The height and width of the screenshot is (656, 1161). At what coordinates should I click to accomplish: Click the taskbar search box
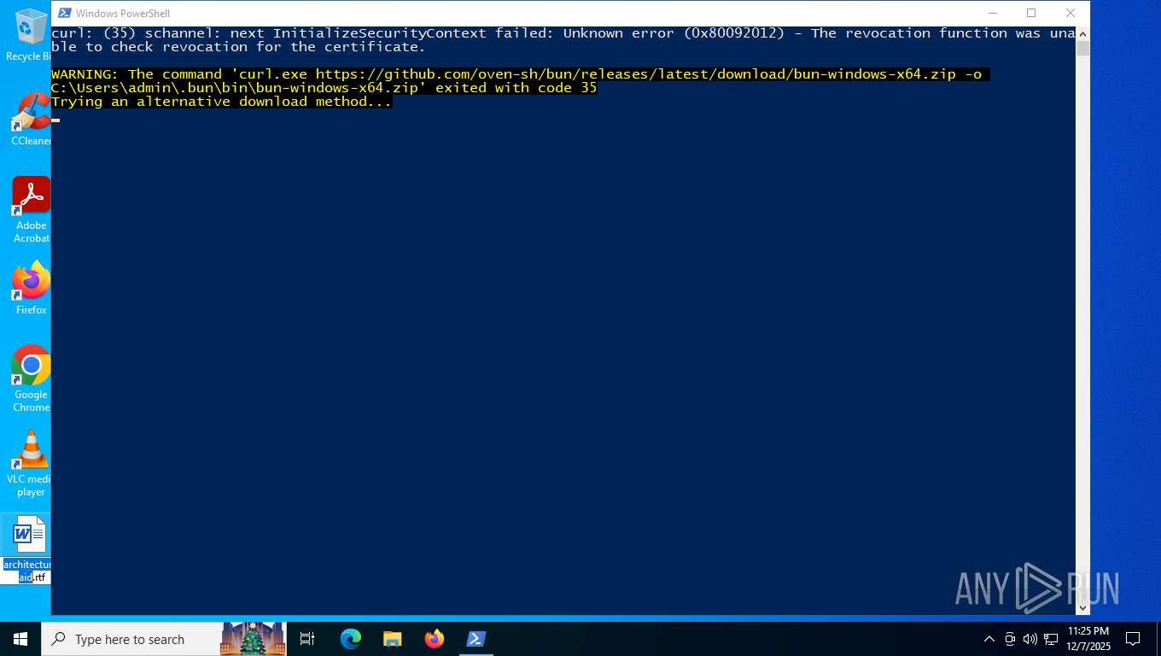(165, 639)
